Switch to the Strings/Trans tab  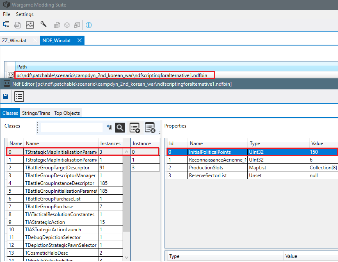pos(36,113)
